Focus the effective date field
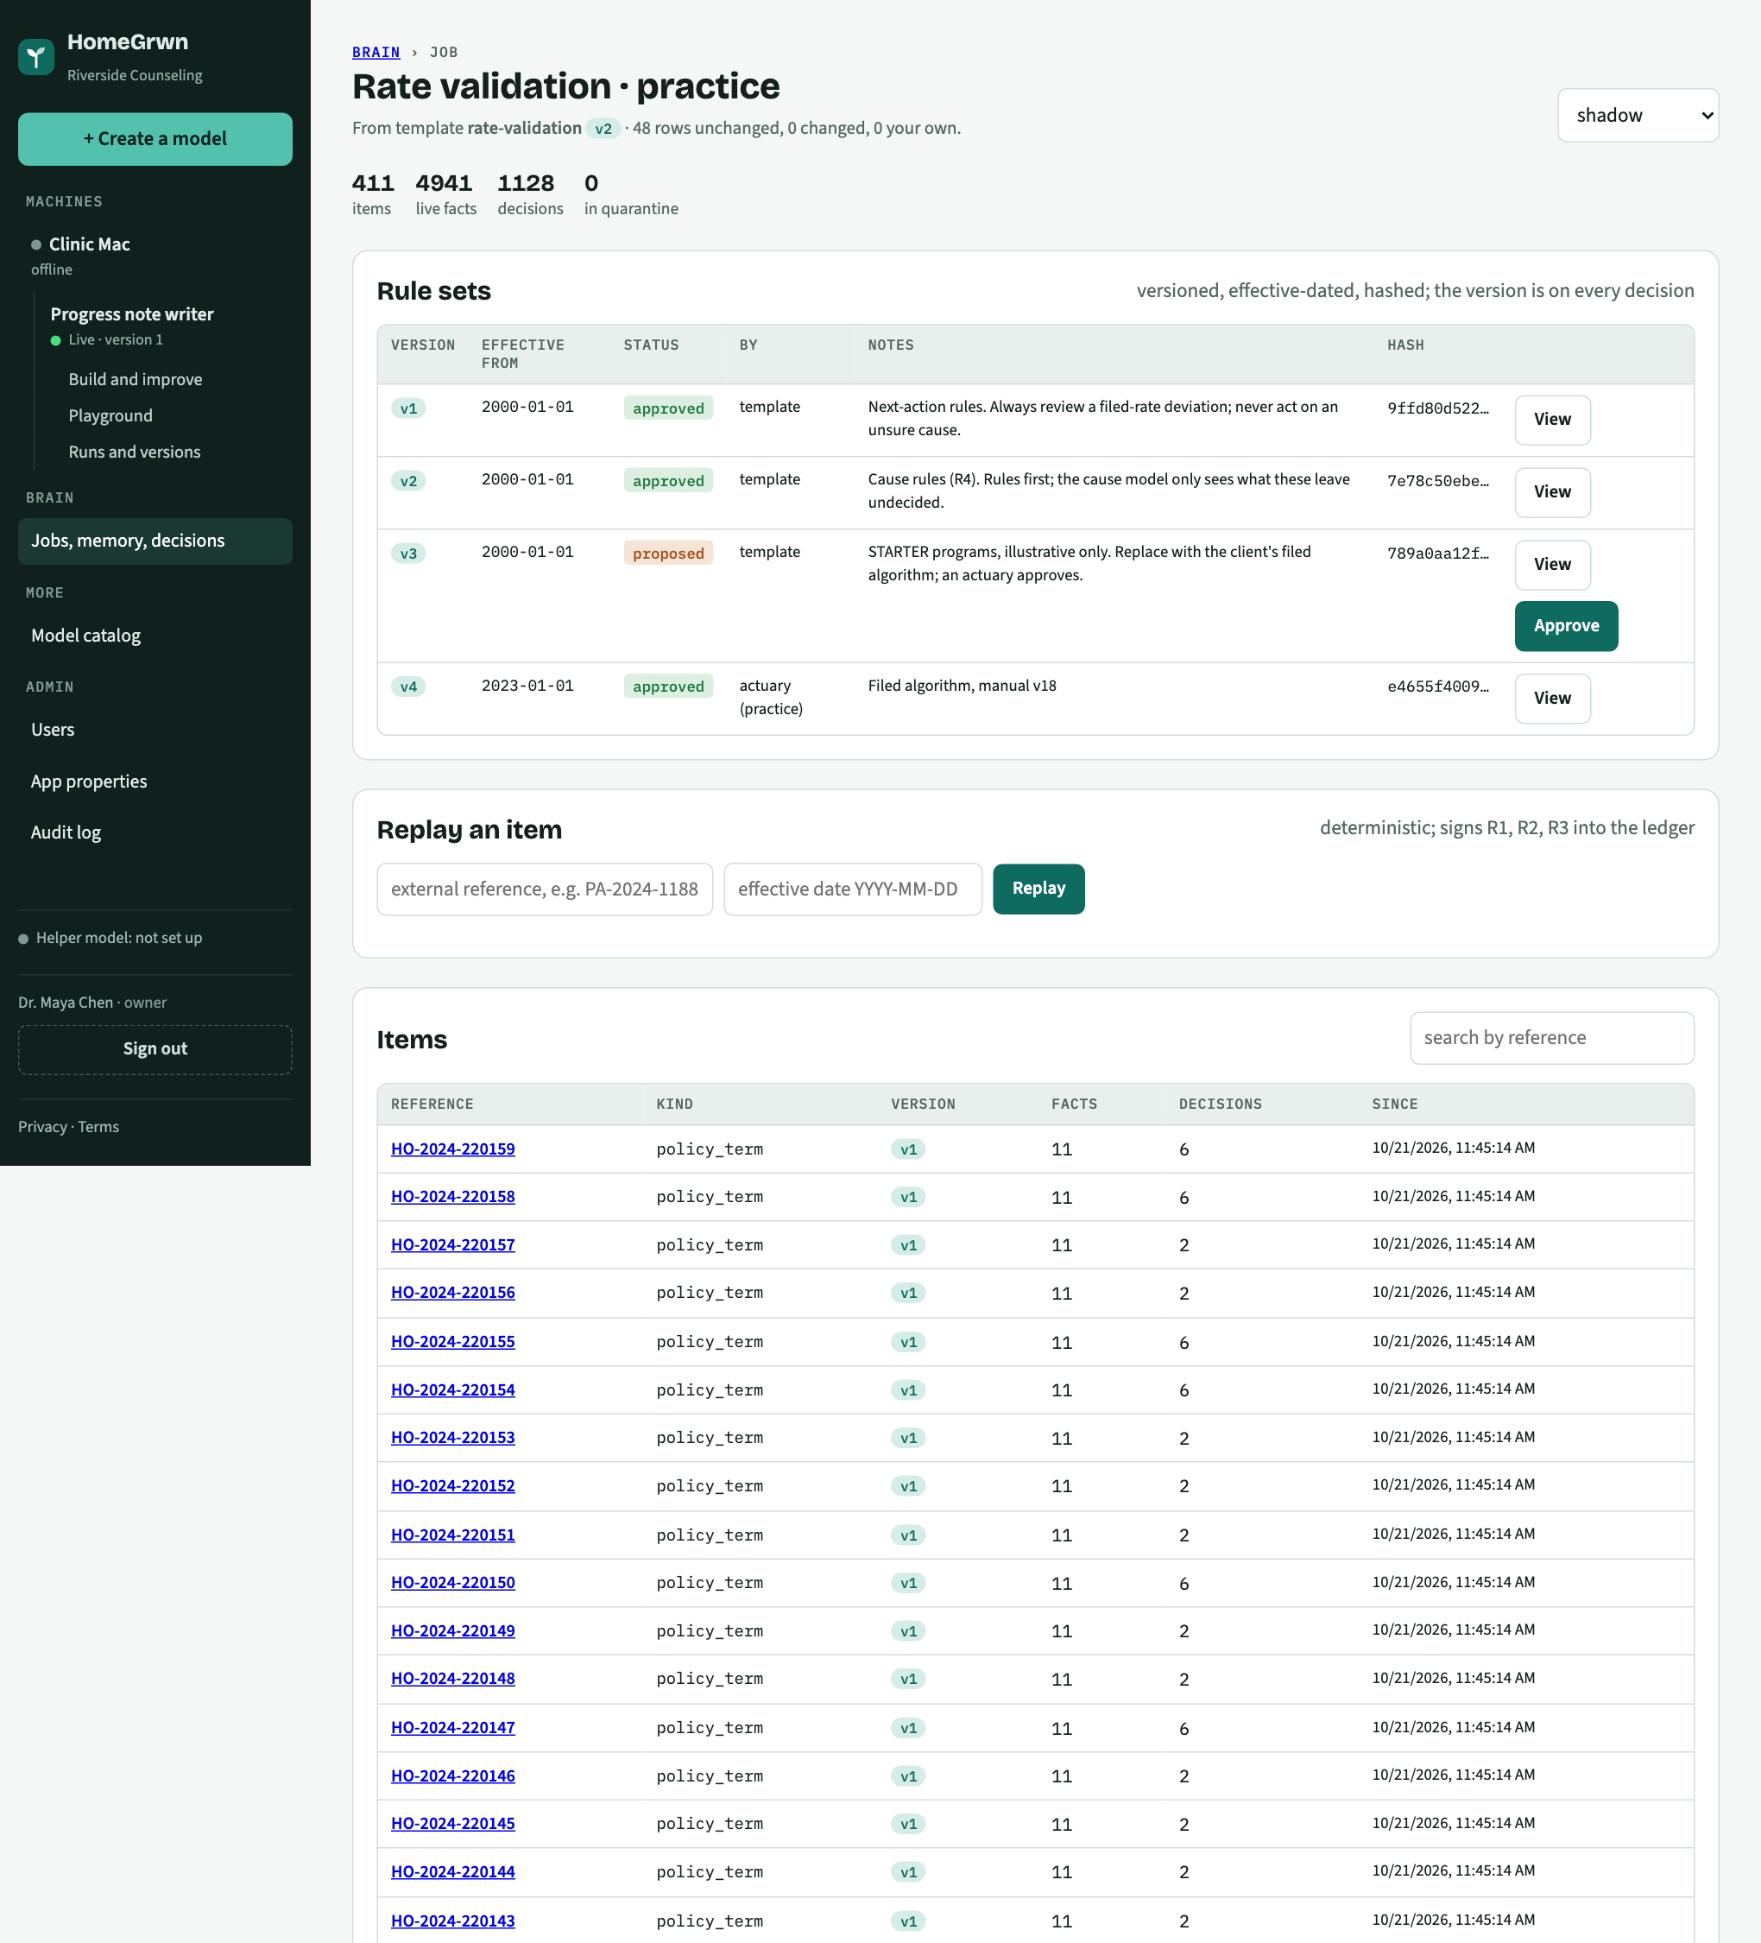This screenshot has width=1761, height=1943. [853, 889]
